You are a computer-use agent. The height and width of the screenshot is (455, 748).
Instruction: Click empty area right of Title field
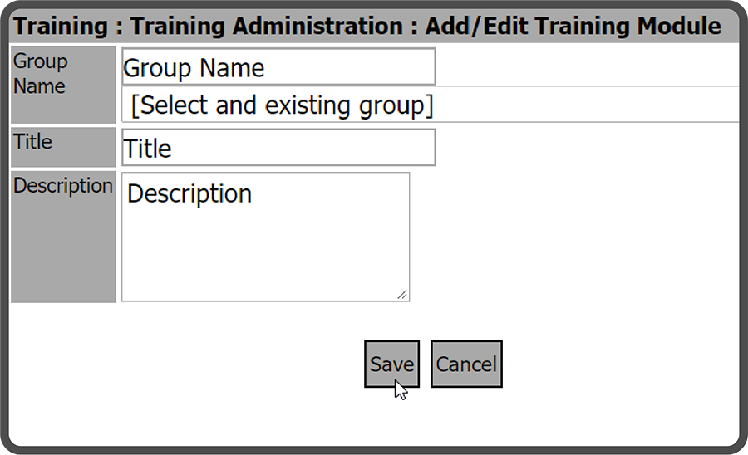[x=582, y=148]
